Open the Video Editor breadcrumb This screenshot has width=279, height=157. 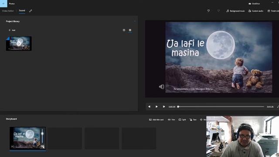[8, 11]
